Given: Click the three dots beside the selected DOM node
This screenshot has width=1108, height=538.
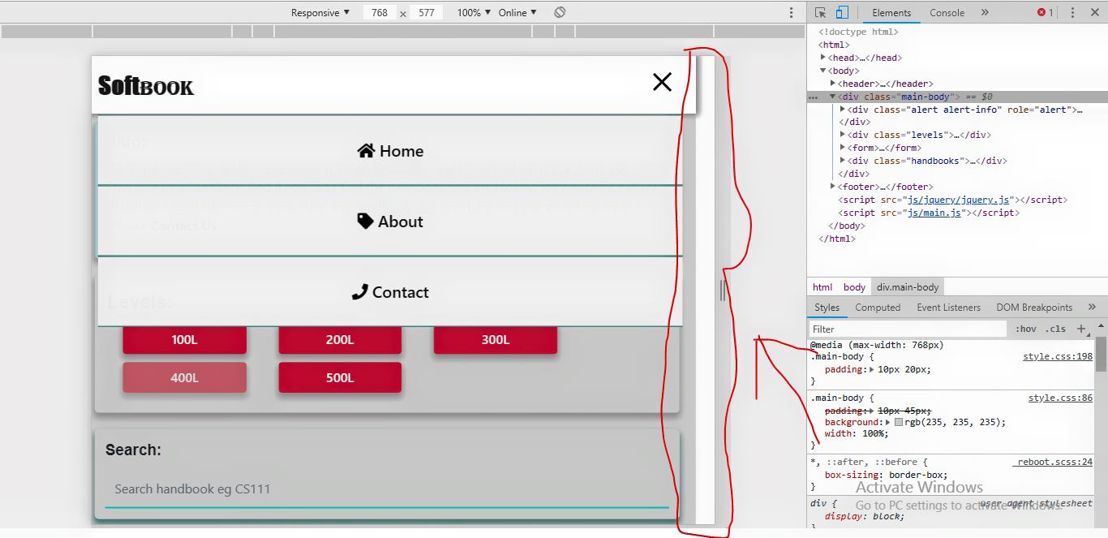Looking at the screenshot, I should click(x=814, y=97).
